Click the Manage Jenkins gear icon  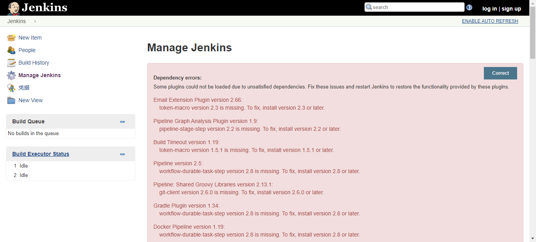coord(11,75)
